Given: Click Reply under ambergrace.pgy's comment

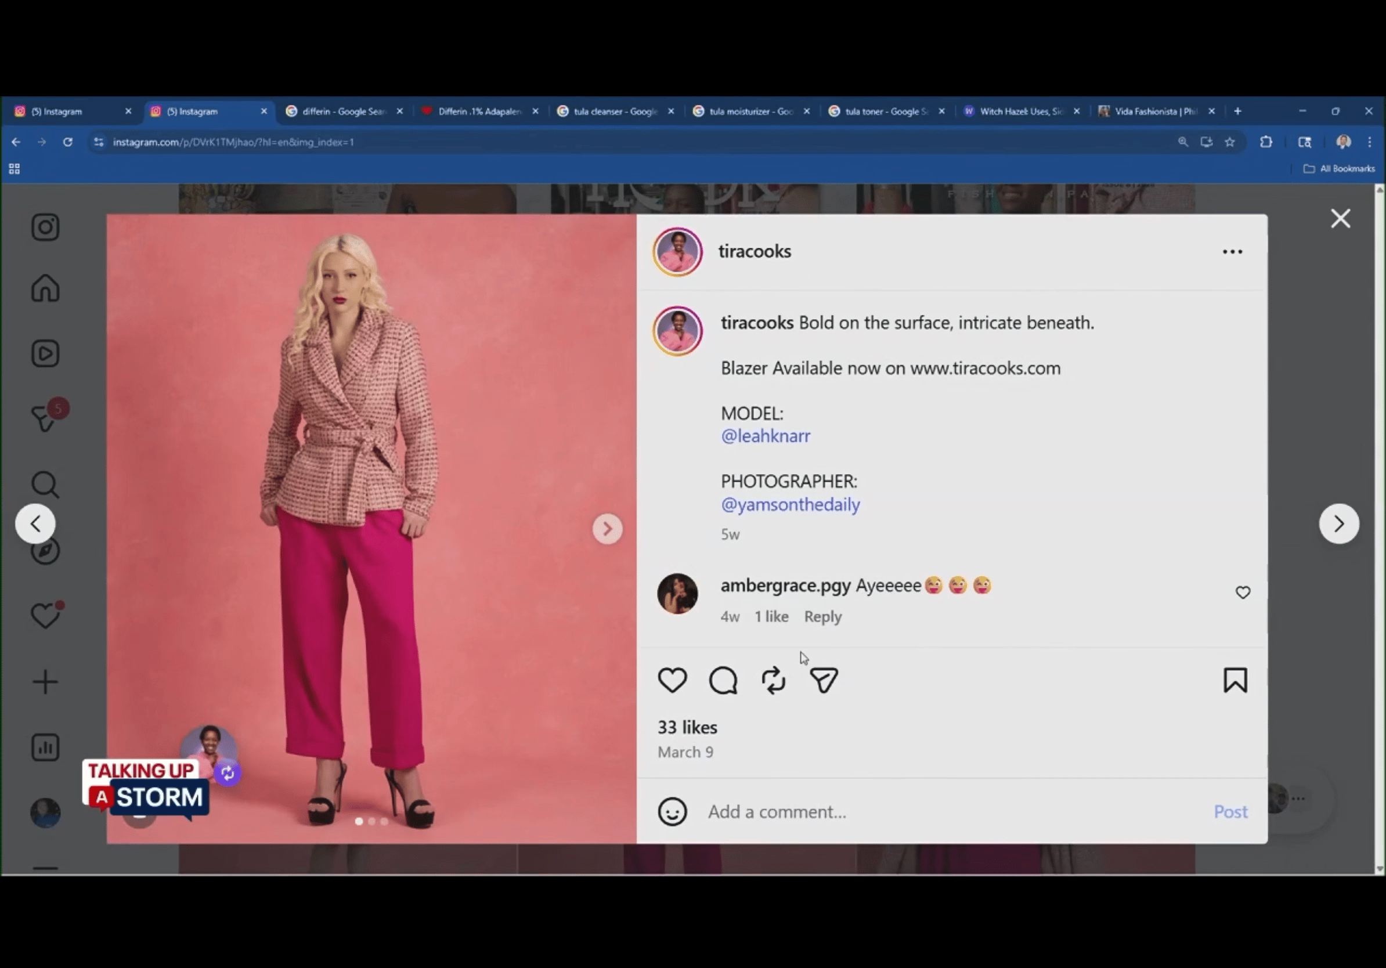Looking at the screenshot, I should pos(822,616).
